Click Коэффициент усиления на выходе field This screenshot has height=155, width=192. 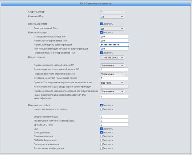(114, 121)
